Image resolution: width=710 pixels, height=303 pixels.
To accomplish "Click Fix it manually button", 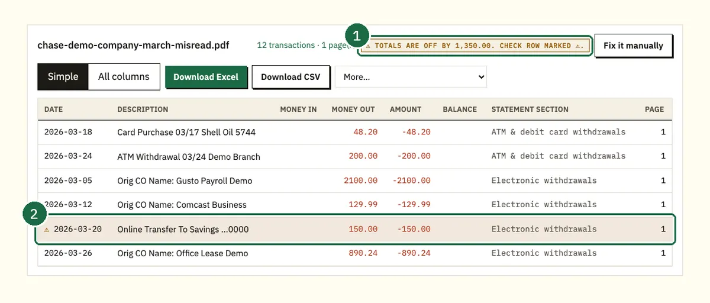I will coord(633,46).
